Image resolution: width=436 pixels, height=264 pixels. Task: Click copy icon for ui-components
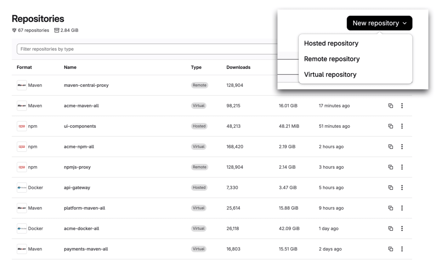pos(391,126)
